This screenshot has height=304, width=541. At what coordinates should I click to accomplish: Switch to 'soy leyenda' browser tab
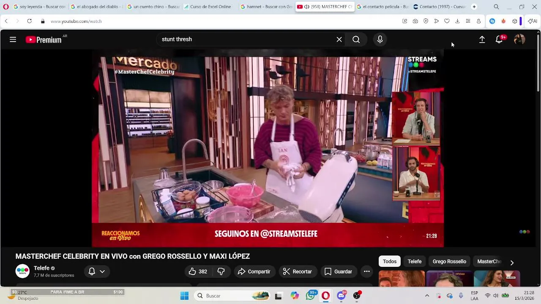[x=40, y=7]
